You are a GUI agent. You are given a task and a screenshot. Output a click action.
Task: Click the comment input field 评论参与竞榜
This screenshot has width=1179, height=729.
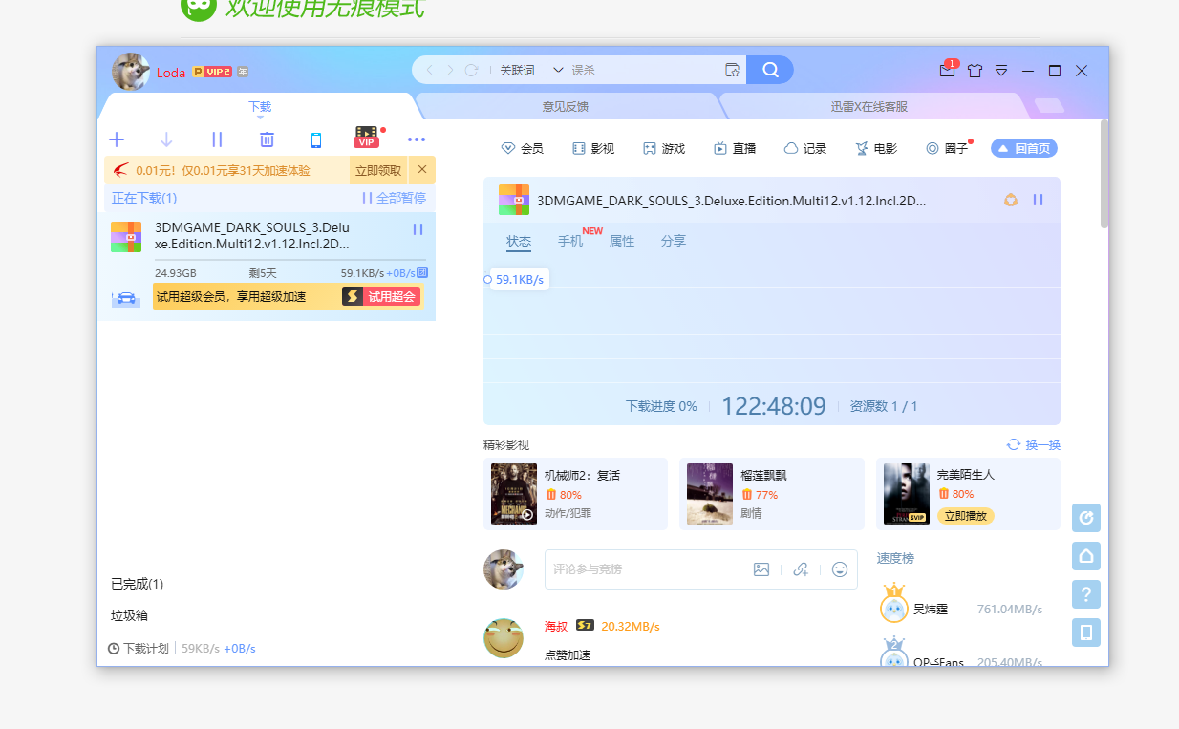point(650,569)
